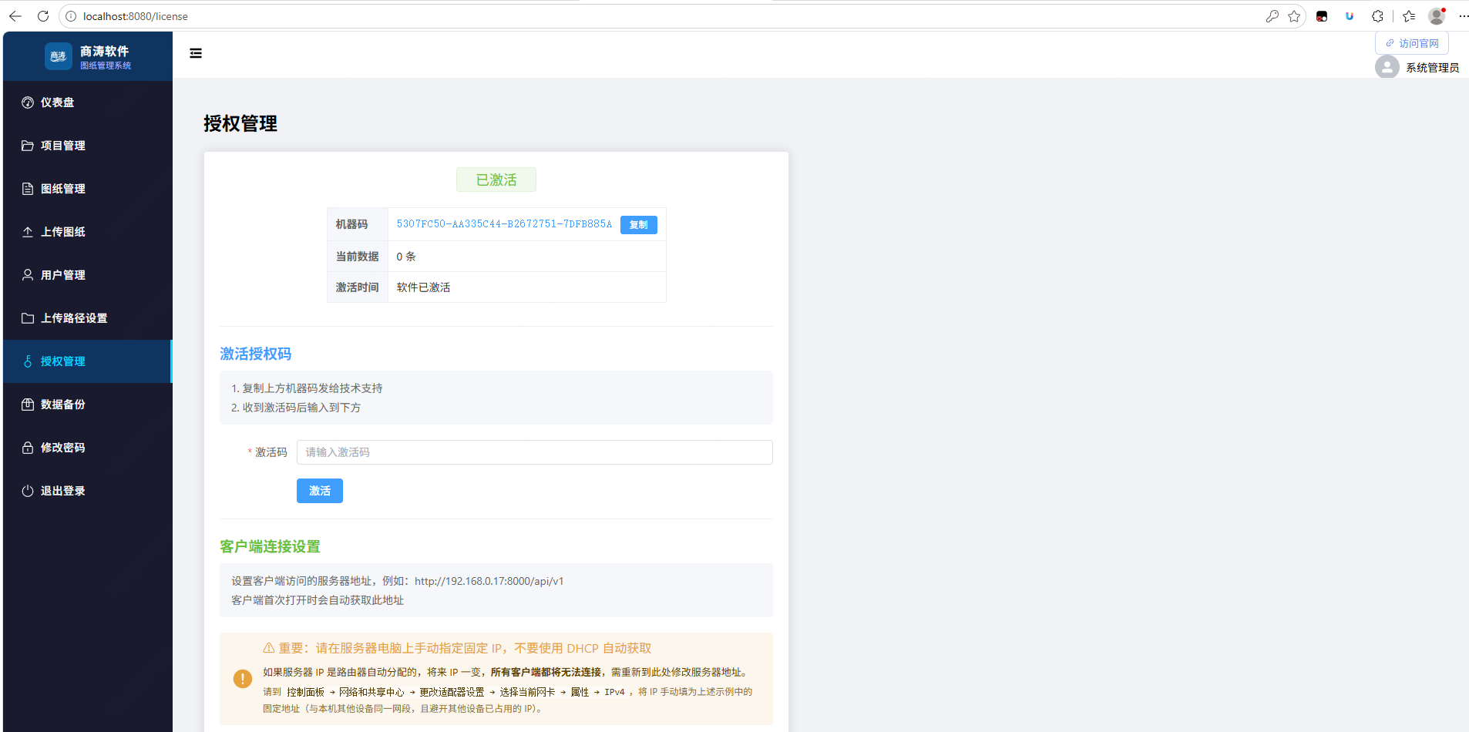Click the 授权管理 page title
This screenshot has width=1469, height=732.
(x=240, y=123)
